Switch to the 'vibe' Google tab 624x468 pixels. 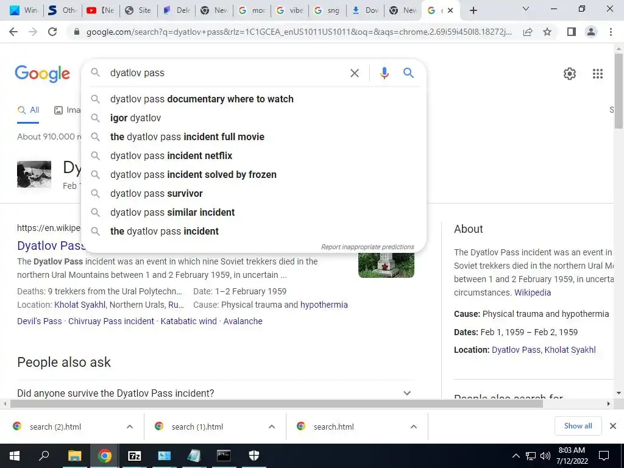[290, 10]
